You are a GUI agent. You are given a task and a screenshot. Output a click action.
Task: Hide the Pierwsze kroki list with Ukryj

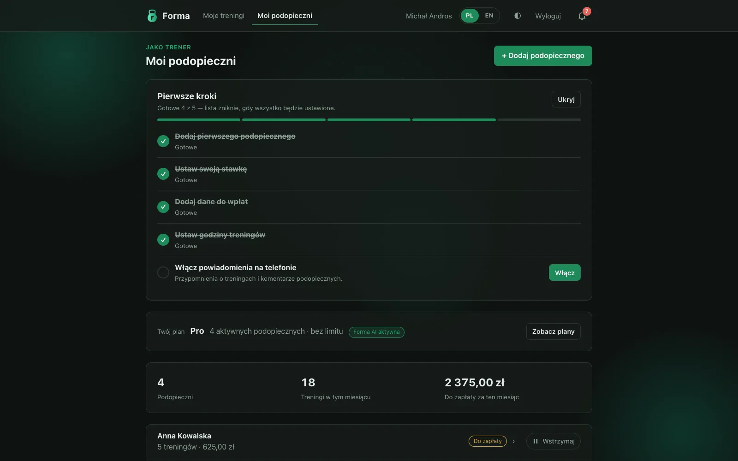click(x=566, y=99)
